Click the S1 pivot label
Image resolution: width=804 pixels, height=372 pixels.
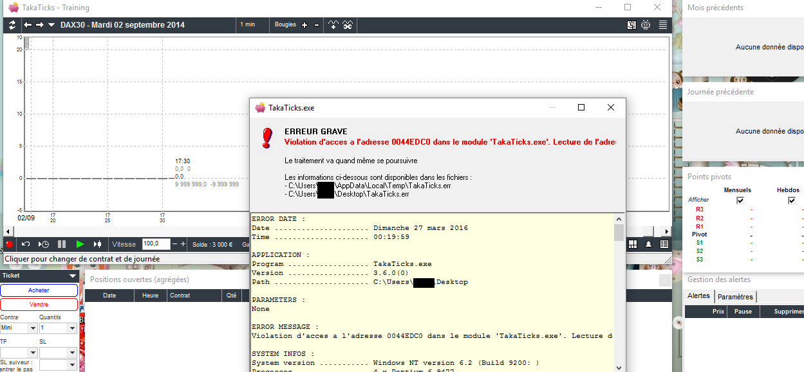click(700, 243)
